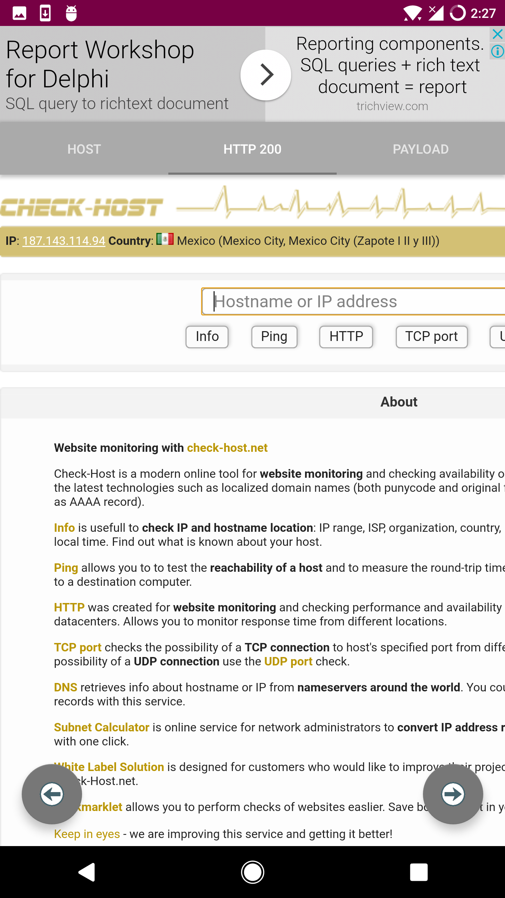
Task: Tap the floating forward arrow button
Action: (453, 794)
